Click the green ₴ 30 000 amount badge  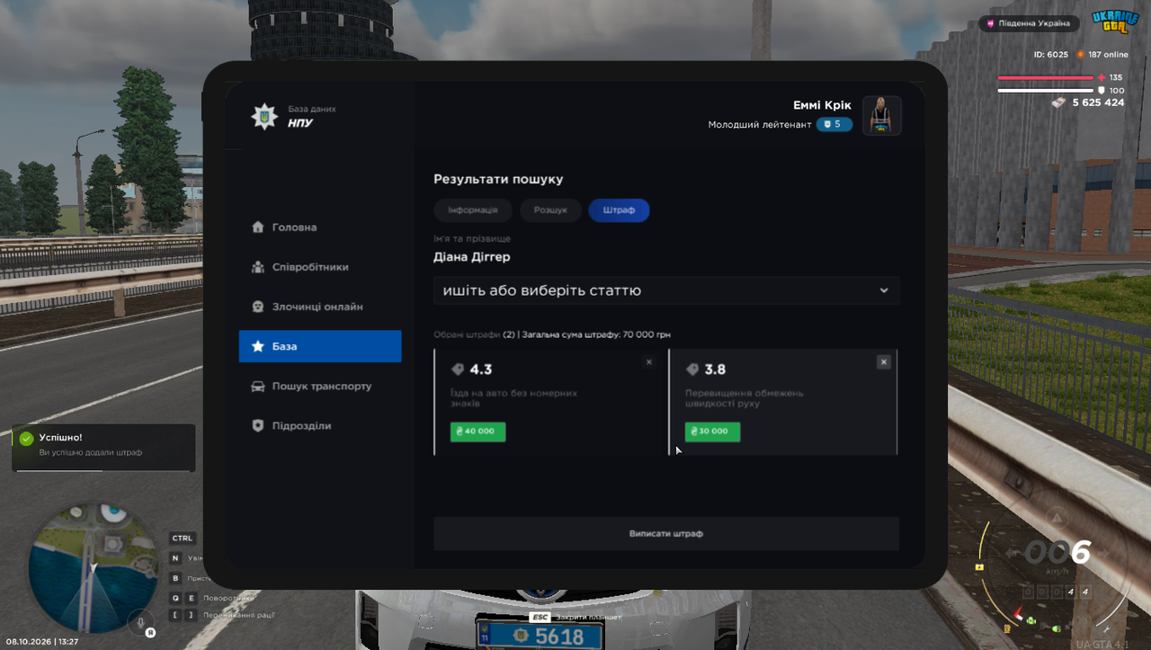coord(712,432)
